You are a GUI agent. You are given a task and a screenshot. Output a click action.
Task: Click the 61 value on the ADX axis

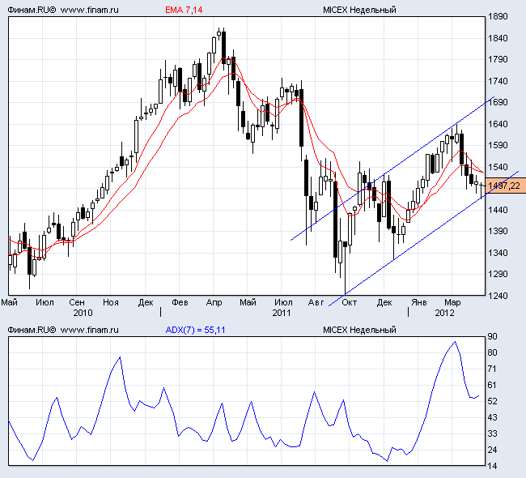click(x=492, y=385)
